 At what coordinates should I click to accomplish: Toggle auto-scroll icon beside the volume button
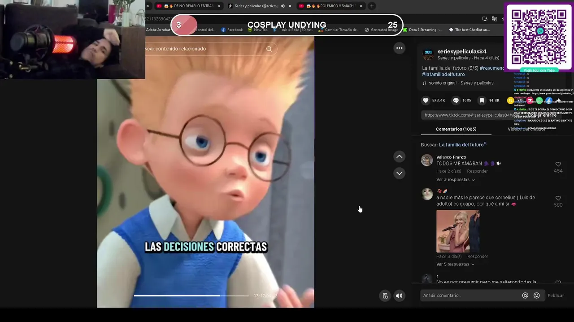pyautogui.click(x=385, y=296)
